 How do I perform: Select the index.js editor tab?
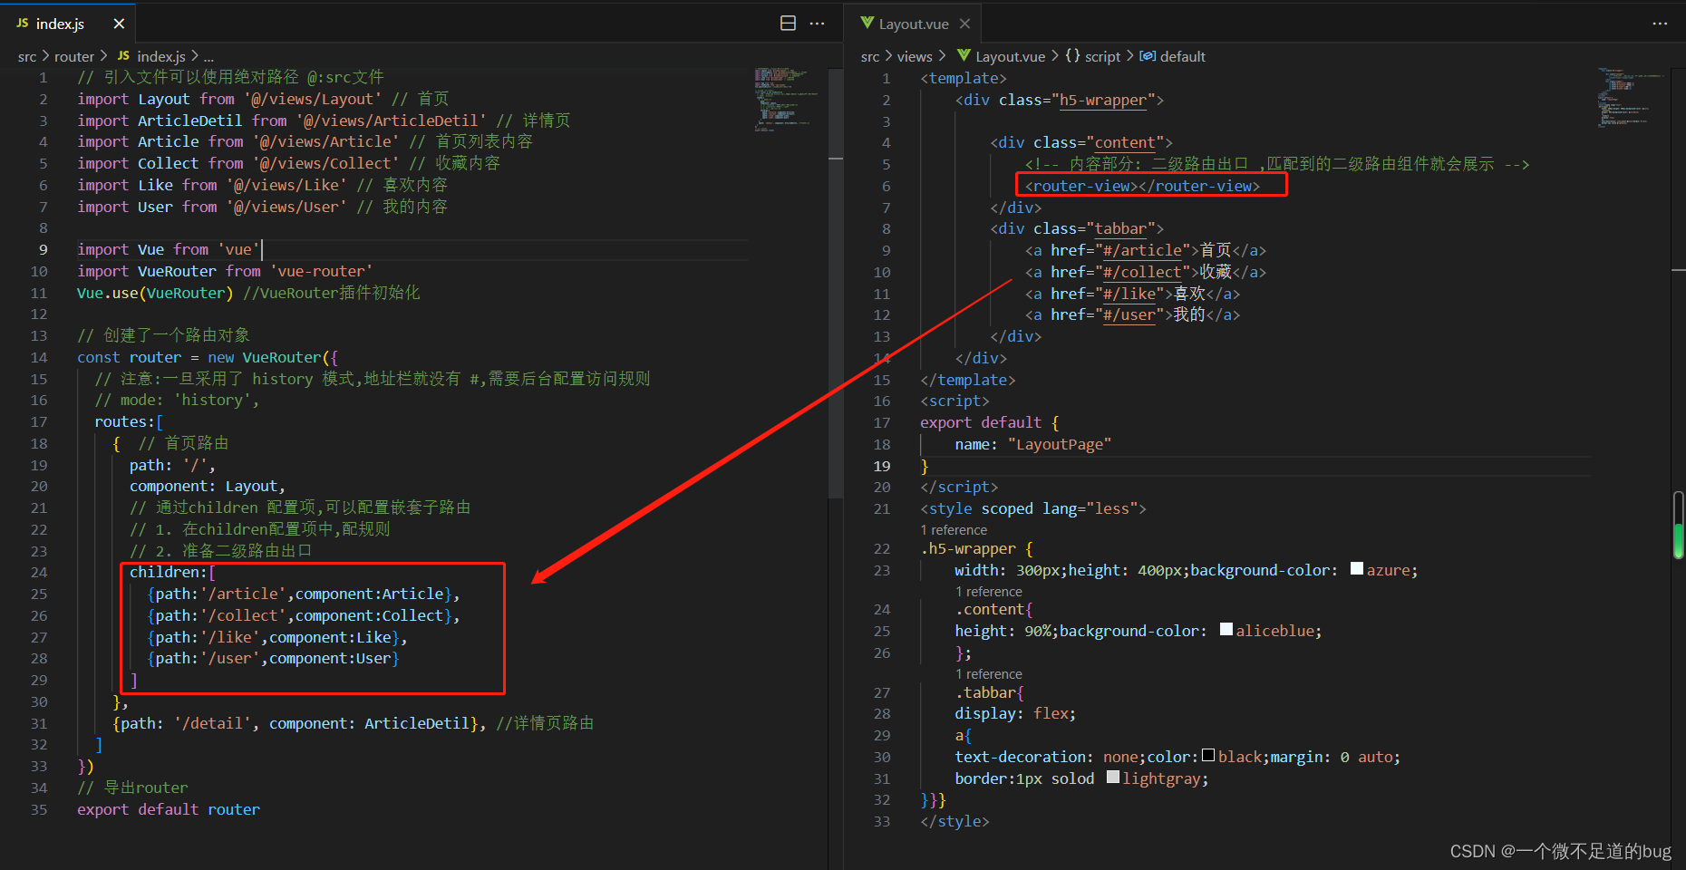pyautogui.click(x=68, y=24)
